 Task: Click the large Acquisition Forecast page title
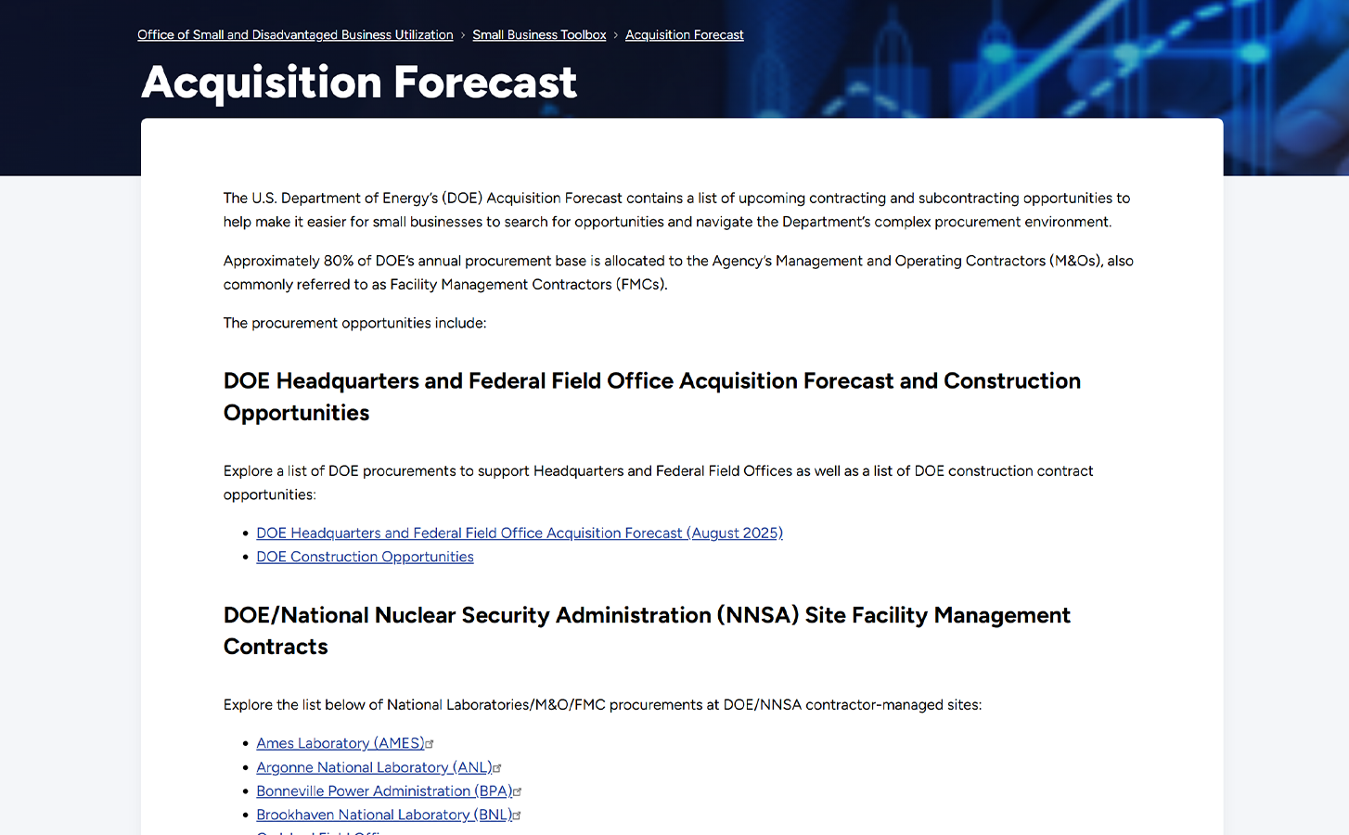[x=359, y=83]
